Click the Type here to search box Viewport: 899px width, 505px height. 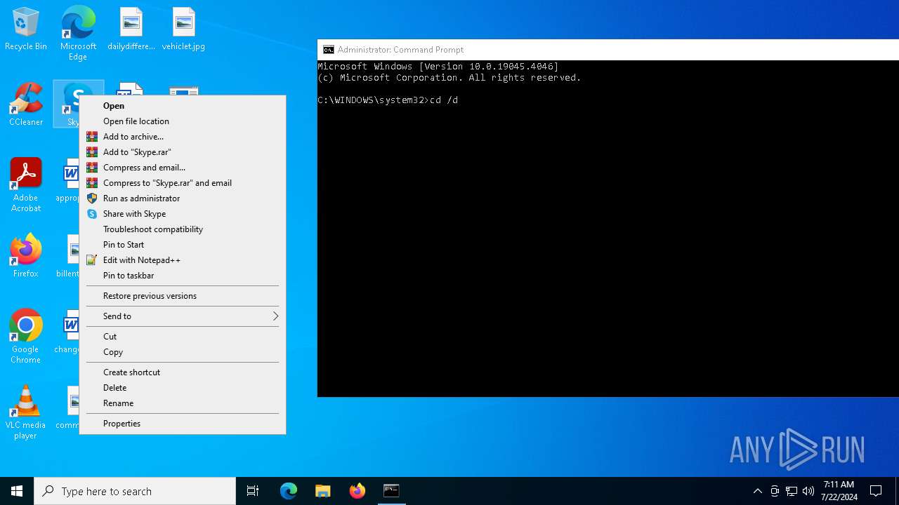pos(135,491)
